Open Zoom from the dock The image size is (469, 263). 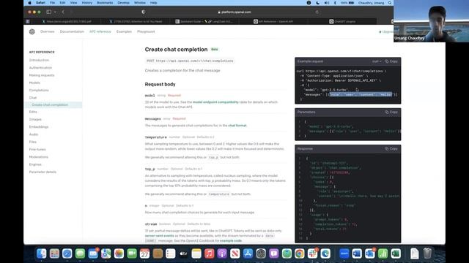click(344, 254)
